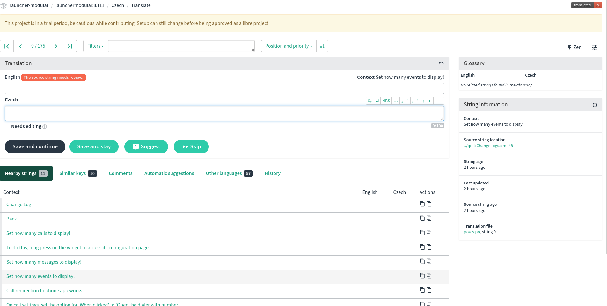Open the History tab
Viewport: 607px width, 306px height.
(x=273, y=173)
